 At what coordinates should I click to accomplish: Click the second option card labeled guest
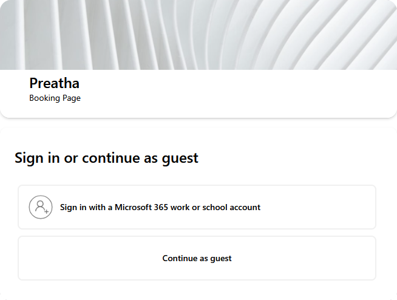click(x=197, y=258)
